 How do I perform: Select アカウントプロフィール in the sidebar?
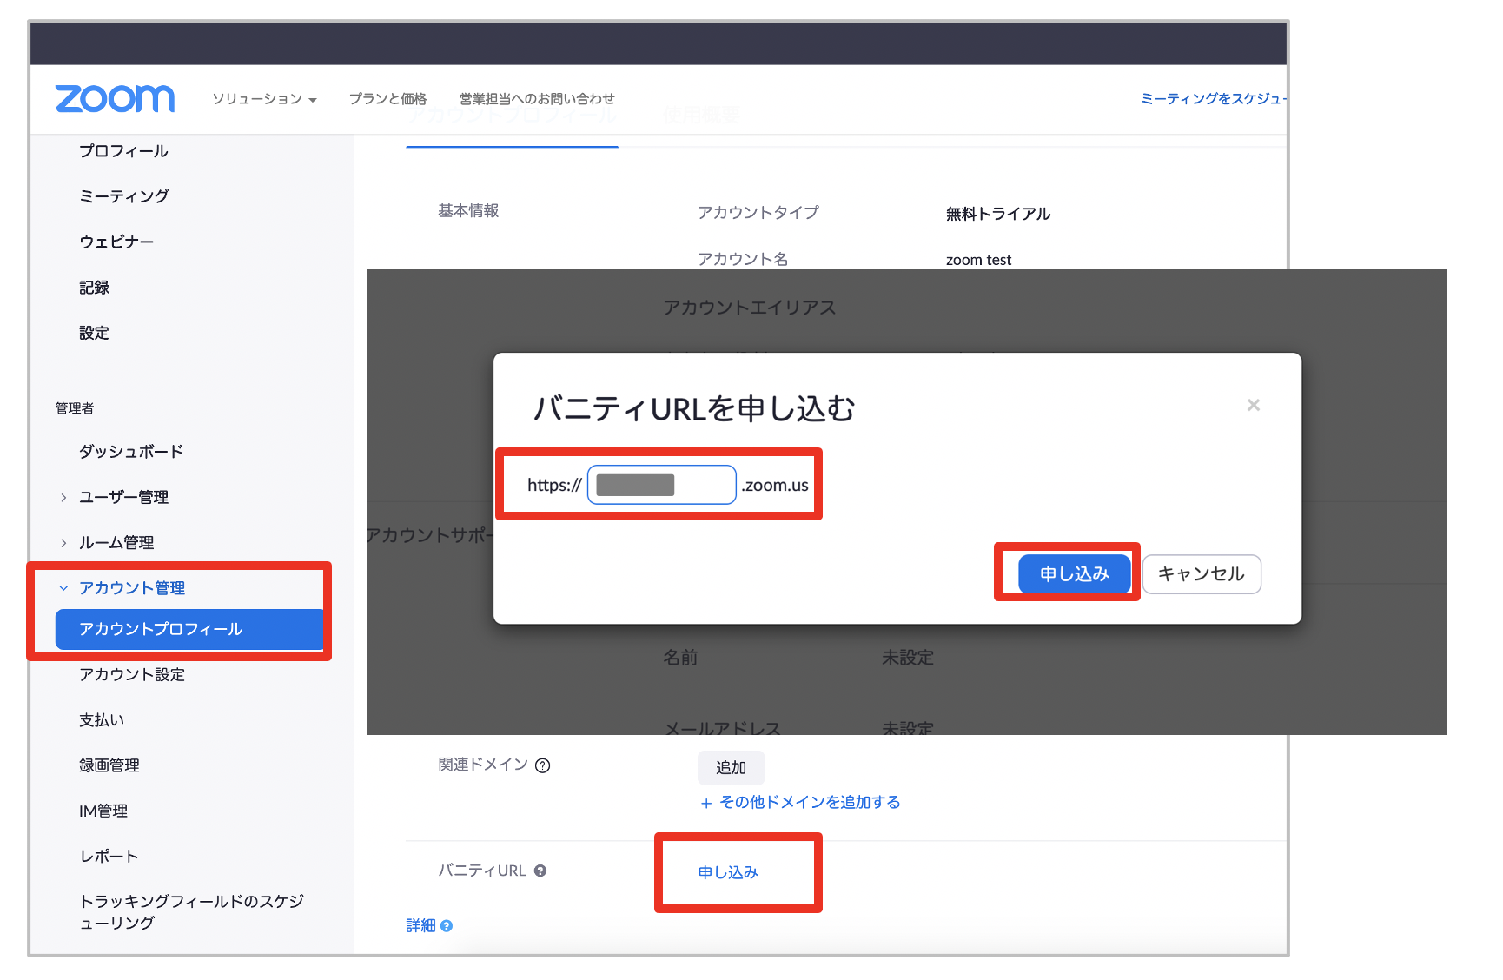pyautogui.click(x=189, y=629)
